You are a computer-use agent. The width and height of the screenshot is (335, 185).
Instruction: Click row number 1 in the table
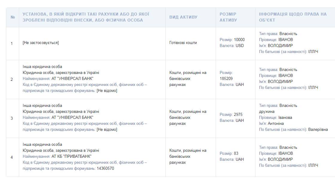click(x=12, y=43)
